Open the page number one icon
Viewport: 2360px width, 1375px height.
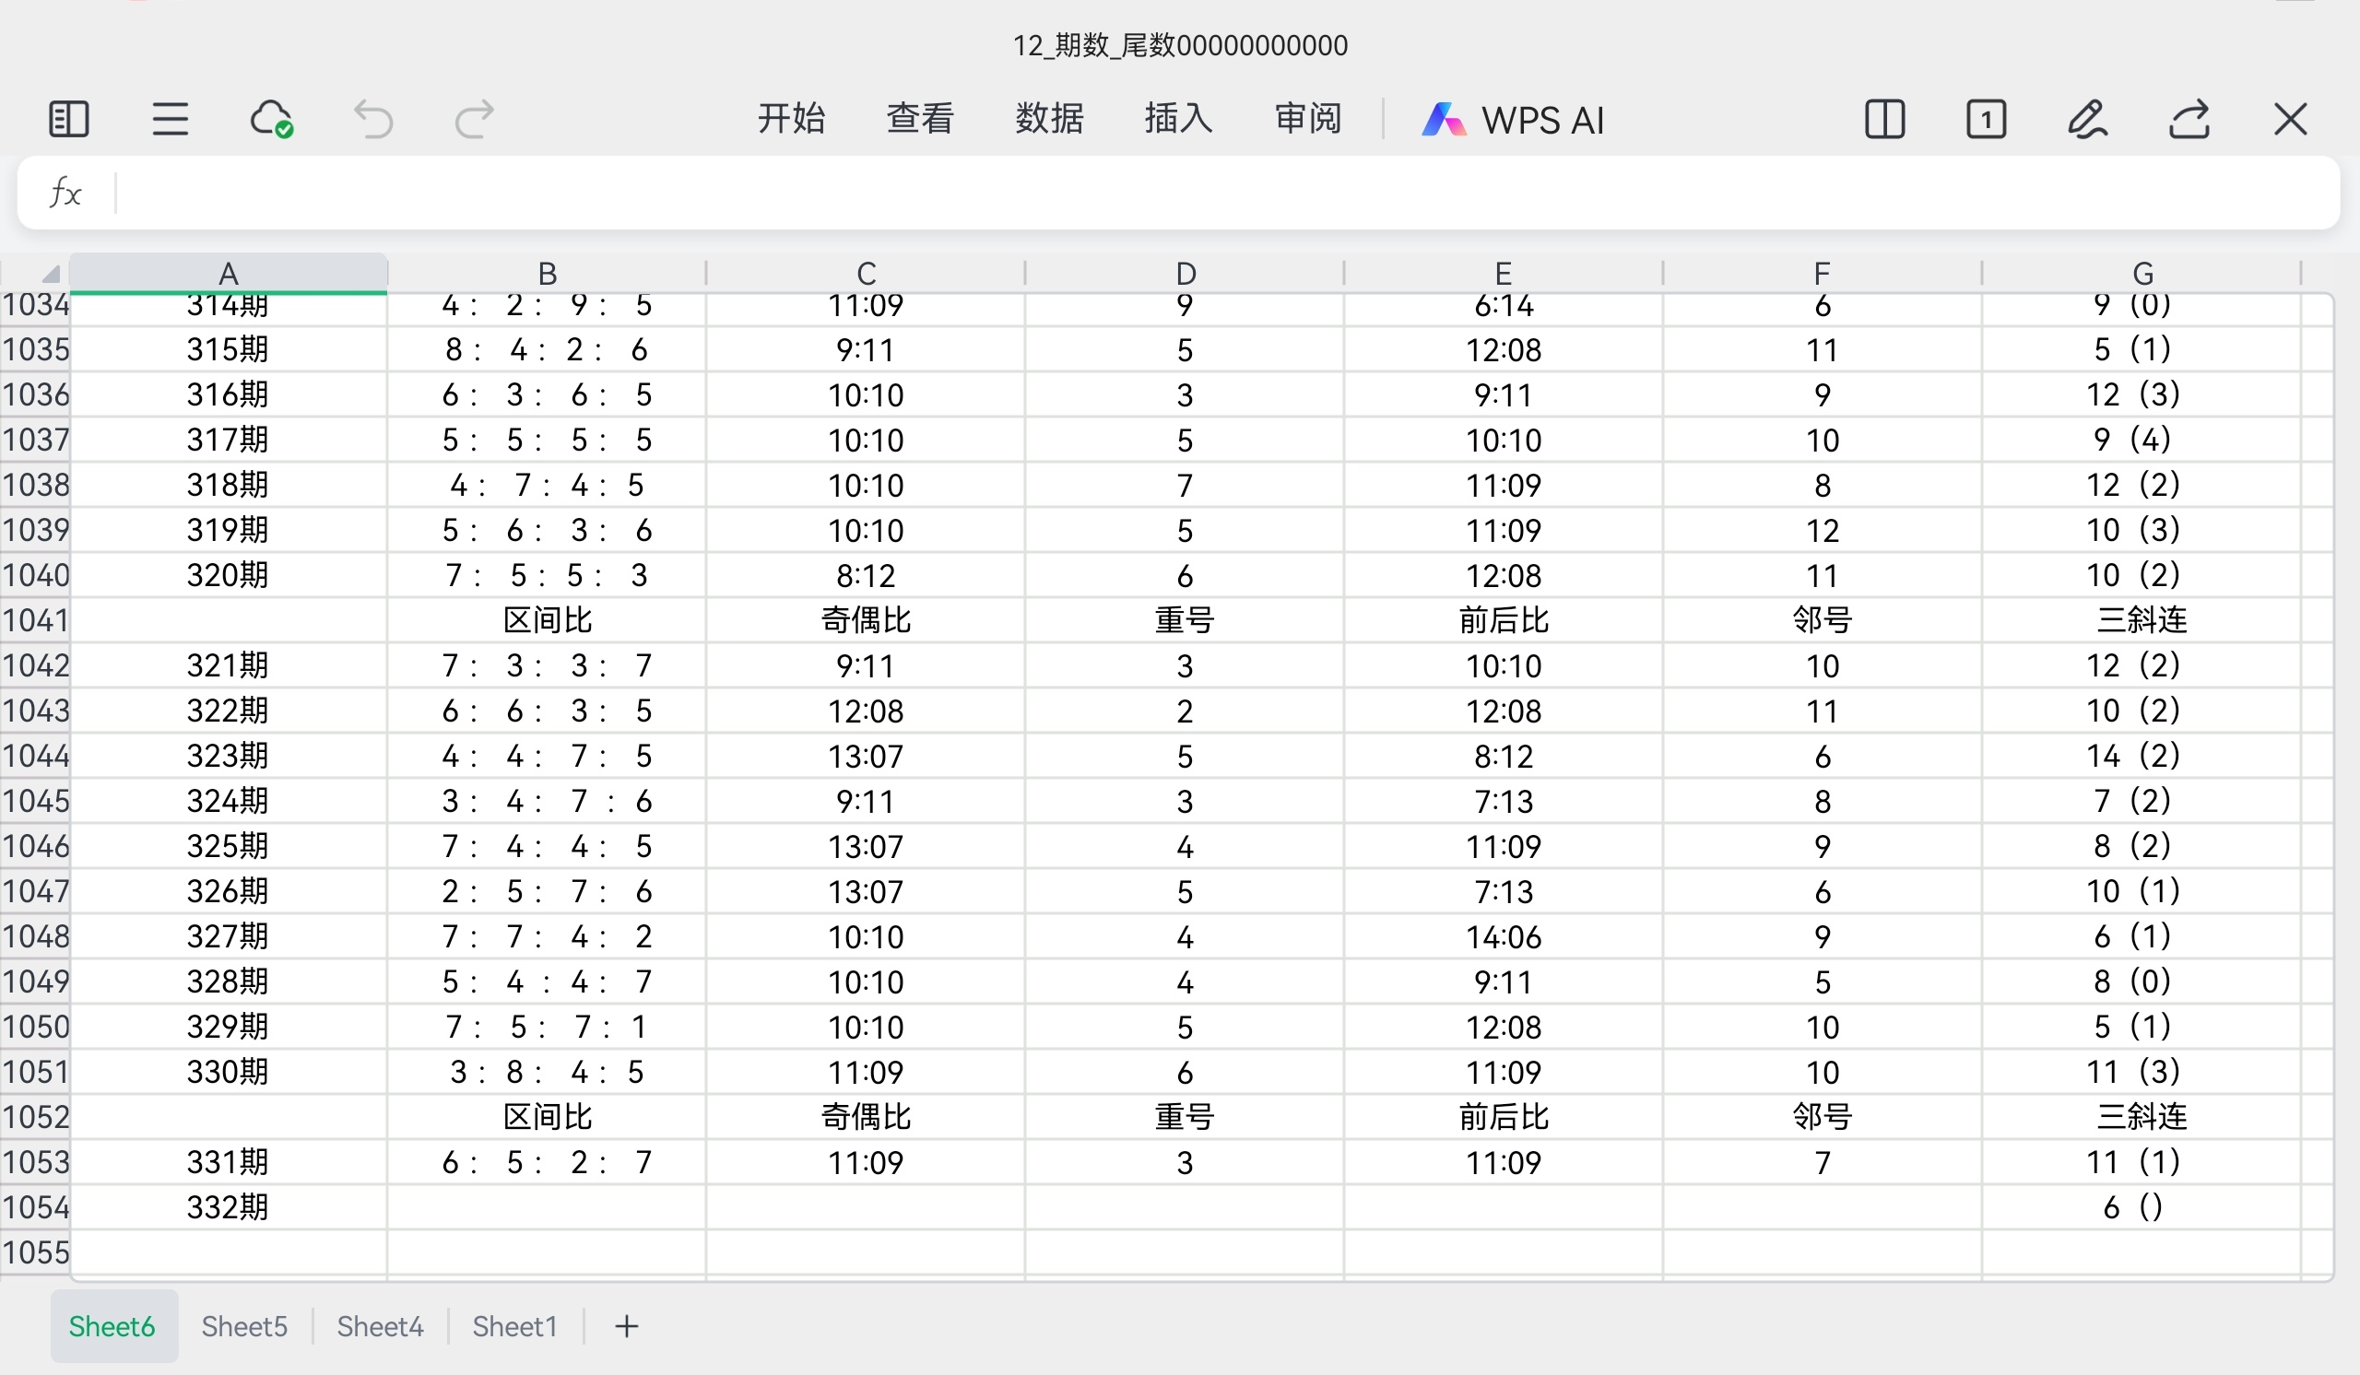1986,120
